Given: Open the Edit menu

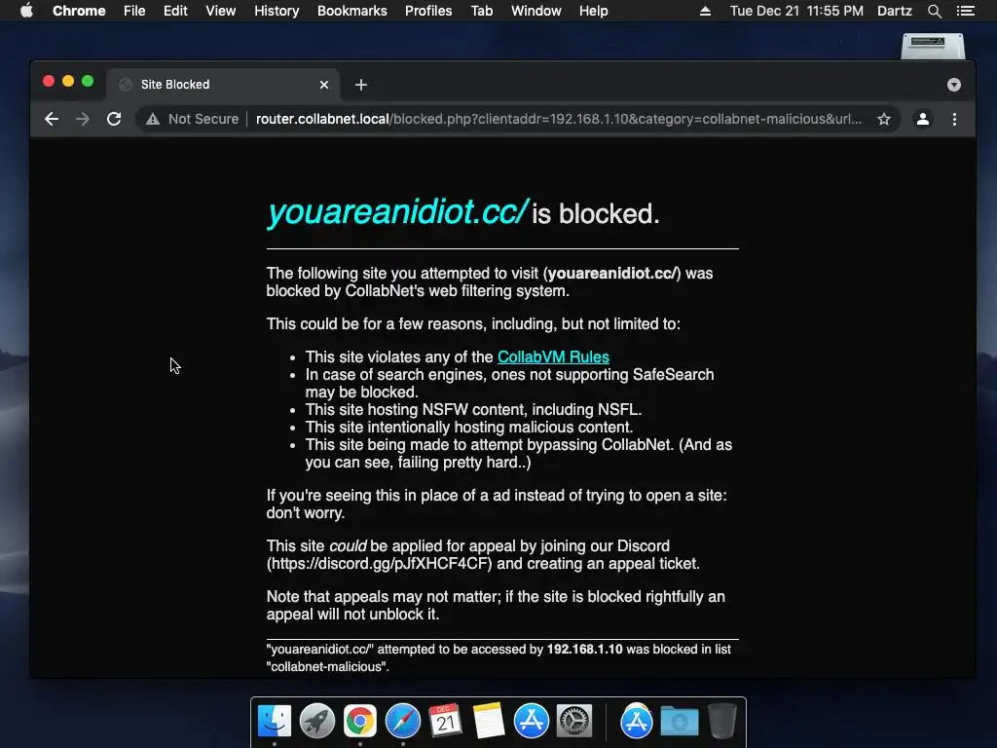Looking at the screenshot, I should 175,11.
